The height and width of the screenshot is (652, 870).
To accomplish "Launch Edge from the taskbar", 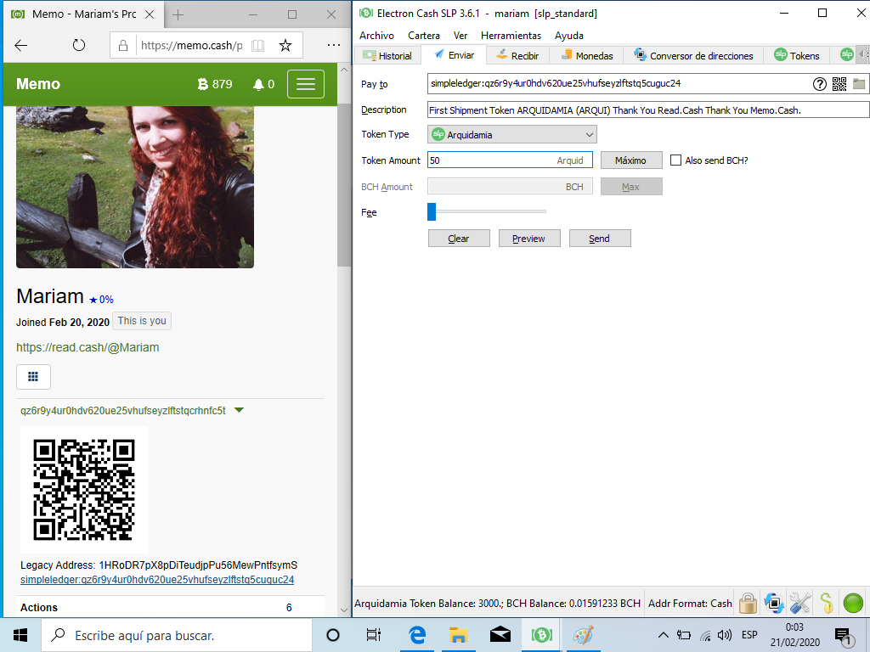I will (x=416, y=635).
